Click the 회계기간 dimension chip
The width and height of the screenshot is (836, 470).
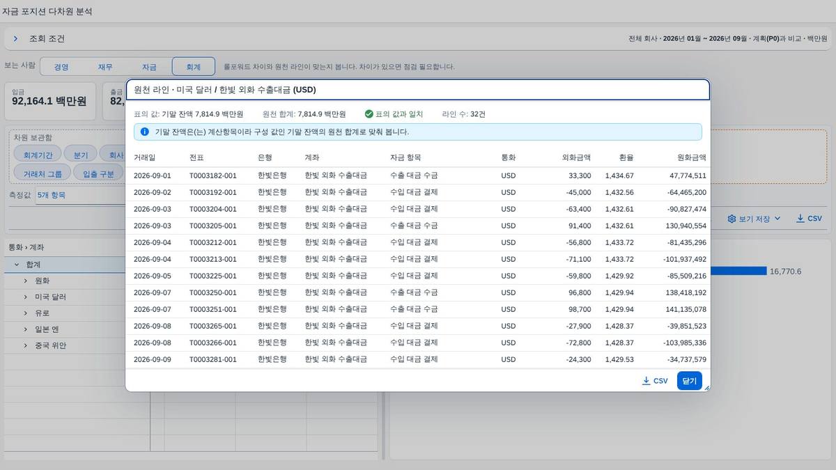click(38, 155)
